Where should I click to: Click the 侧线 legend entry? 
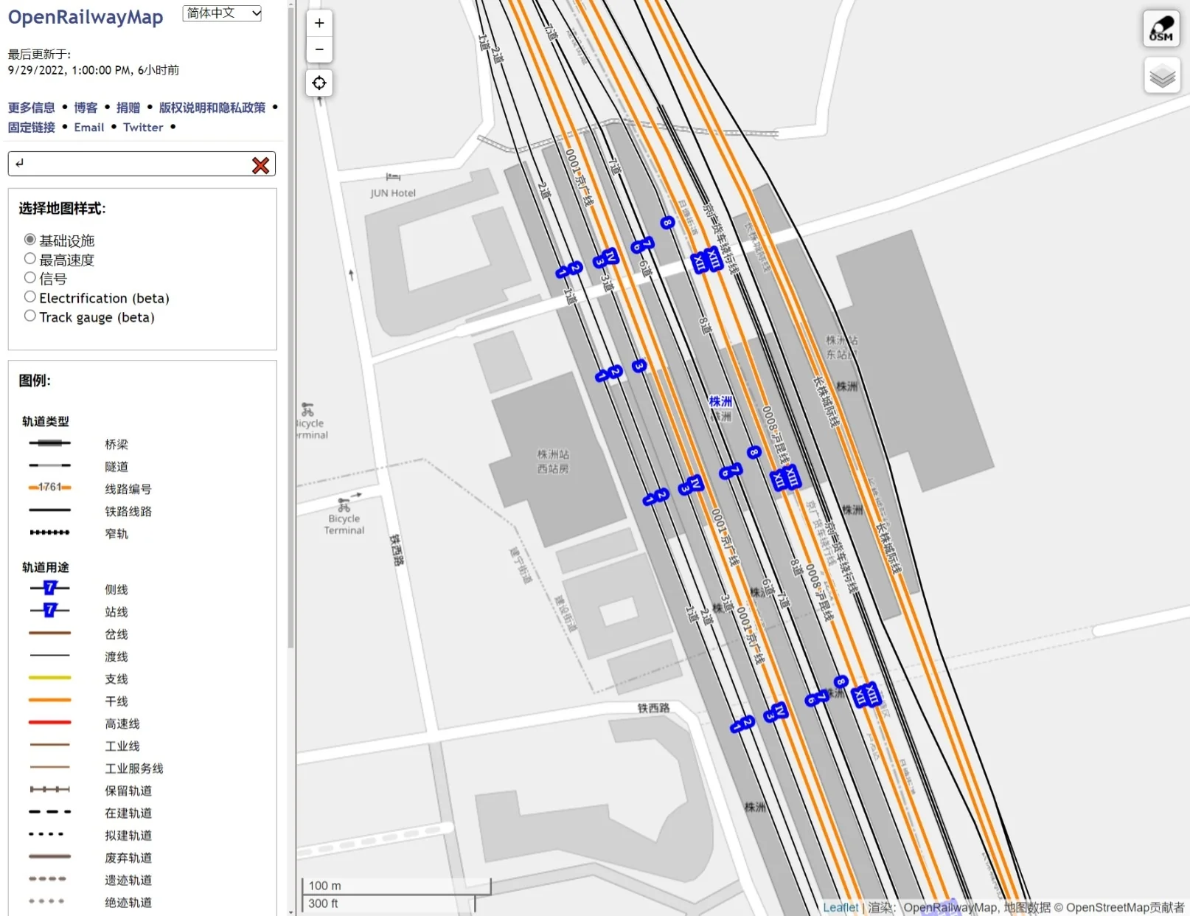click(x=116, y=590)
